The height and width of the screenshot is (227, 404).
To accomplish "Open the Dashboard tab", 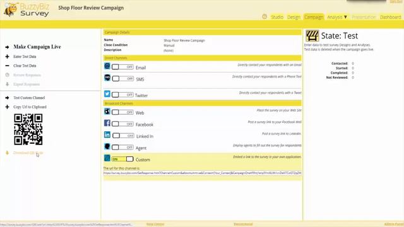I will point(390,17).
